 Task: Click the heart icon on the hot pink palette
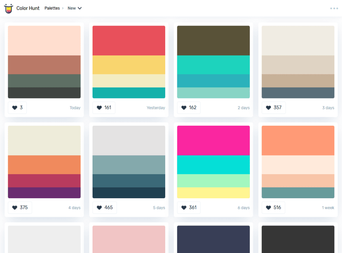click(183, 207)
